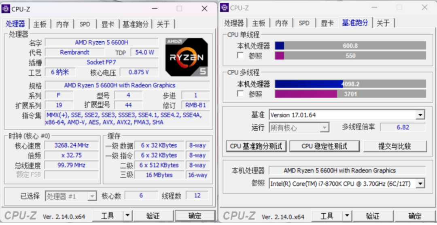Click the 多线程倍率 value 6.82
Image resolution: width=437 pixels, height=225 pixels.
pyautogui.click(x=403, y=127)
